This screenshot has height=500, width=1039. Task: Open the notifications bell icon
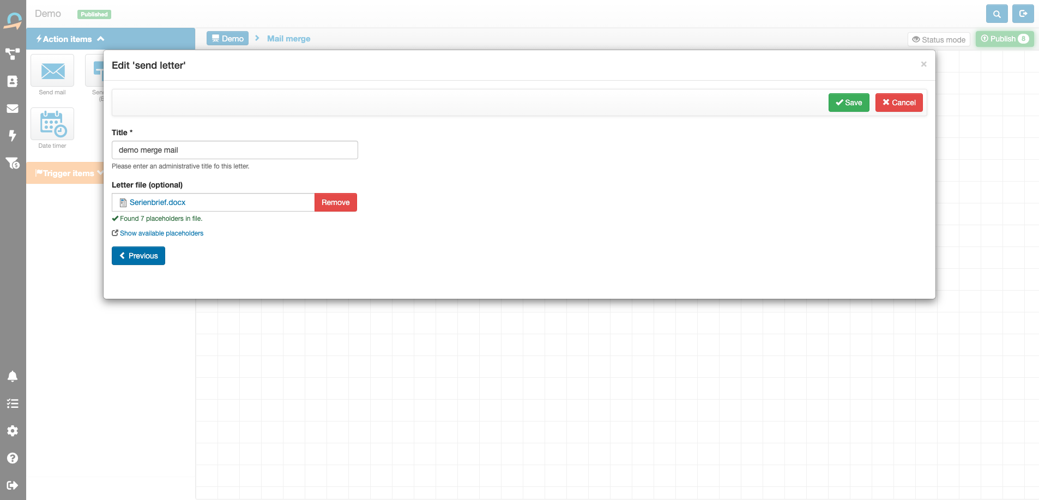coord(13,376)
